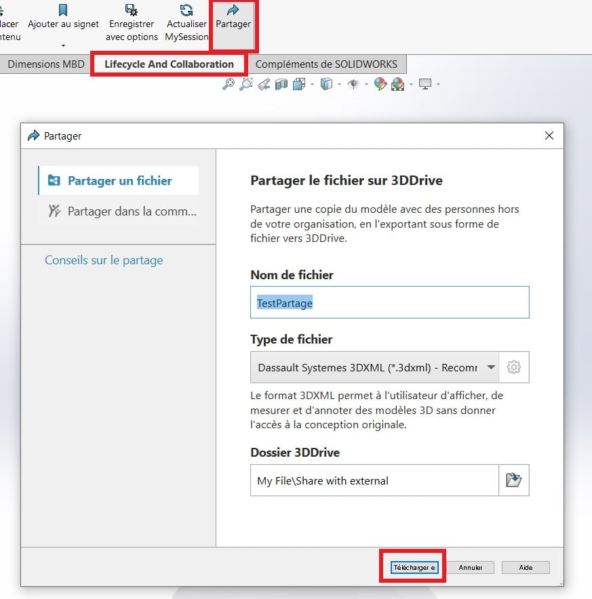Click Enregistrer avec options save icon
The height and width of the screenshot is (599, 592).
[x=132, y=10]
